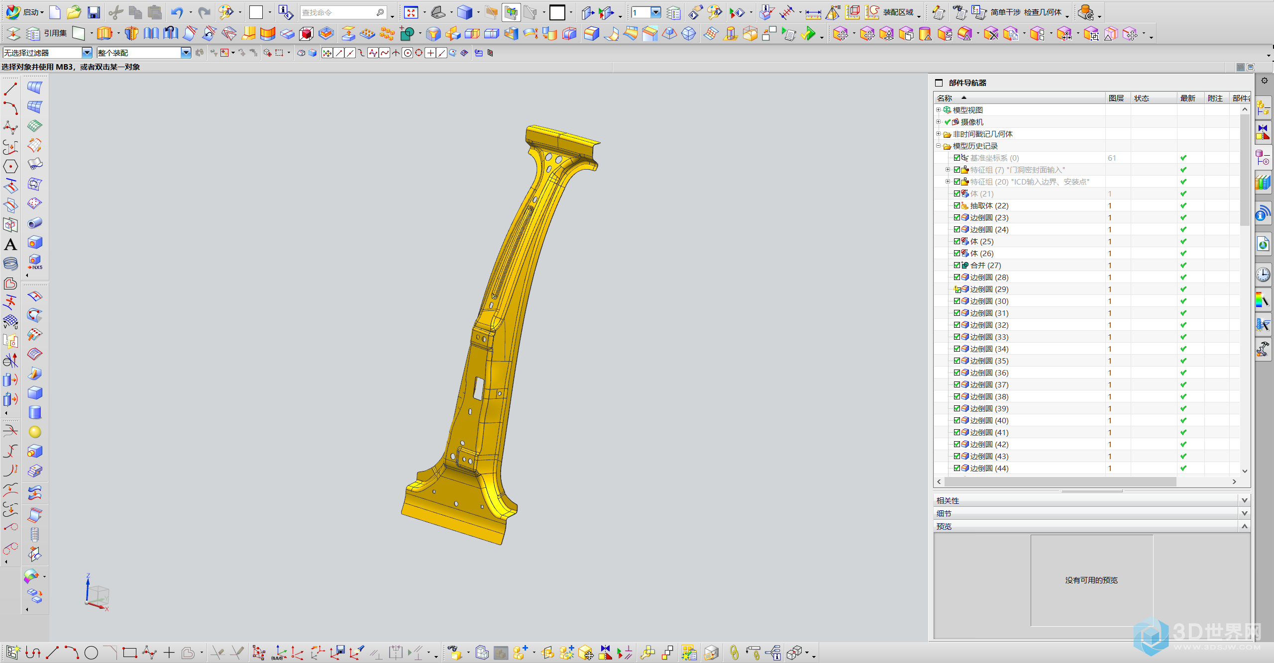Open the 无选择过滤器 filter dropdown
Image resolution: width=1274 pixels, height=663 pixels.
(x=87, y=53)
